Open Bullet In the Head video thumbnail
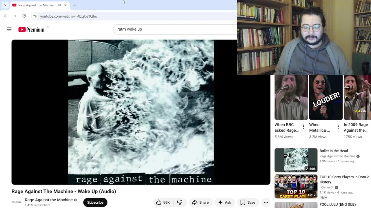 [x=296, y=160]
